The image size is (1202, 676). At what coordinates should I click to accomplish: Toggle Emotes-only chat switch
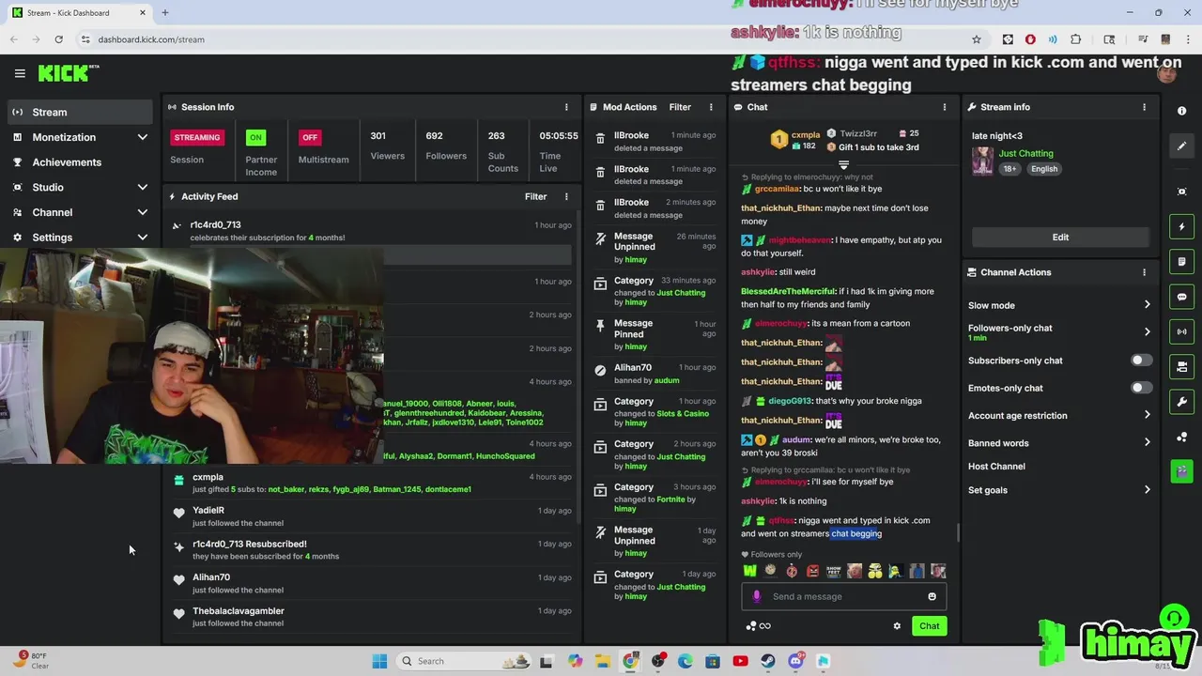pyautogui.click(x=1141, y=388)
